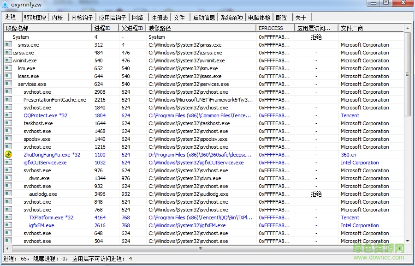Viewport: 415px width, 266px height.
Task: Click the dwm.exe process icon
Action: tap(8, 178)
